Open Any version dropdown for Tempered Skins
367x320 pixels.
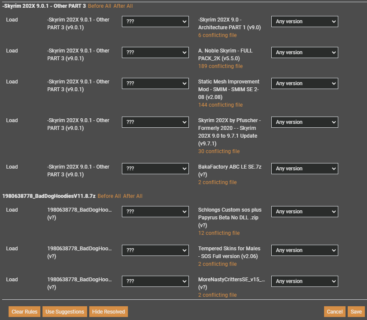[304, 250]
